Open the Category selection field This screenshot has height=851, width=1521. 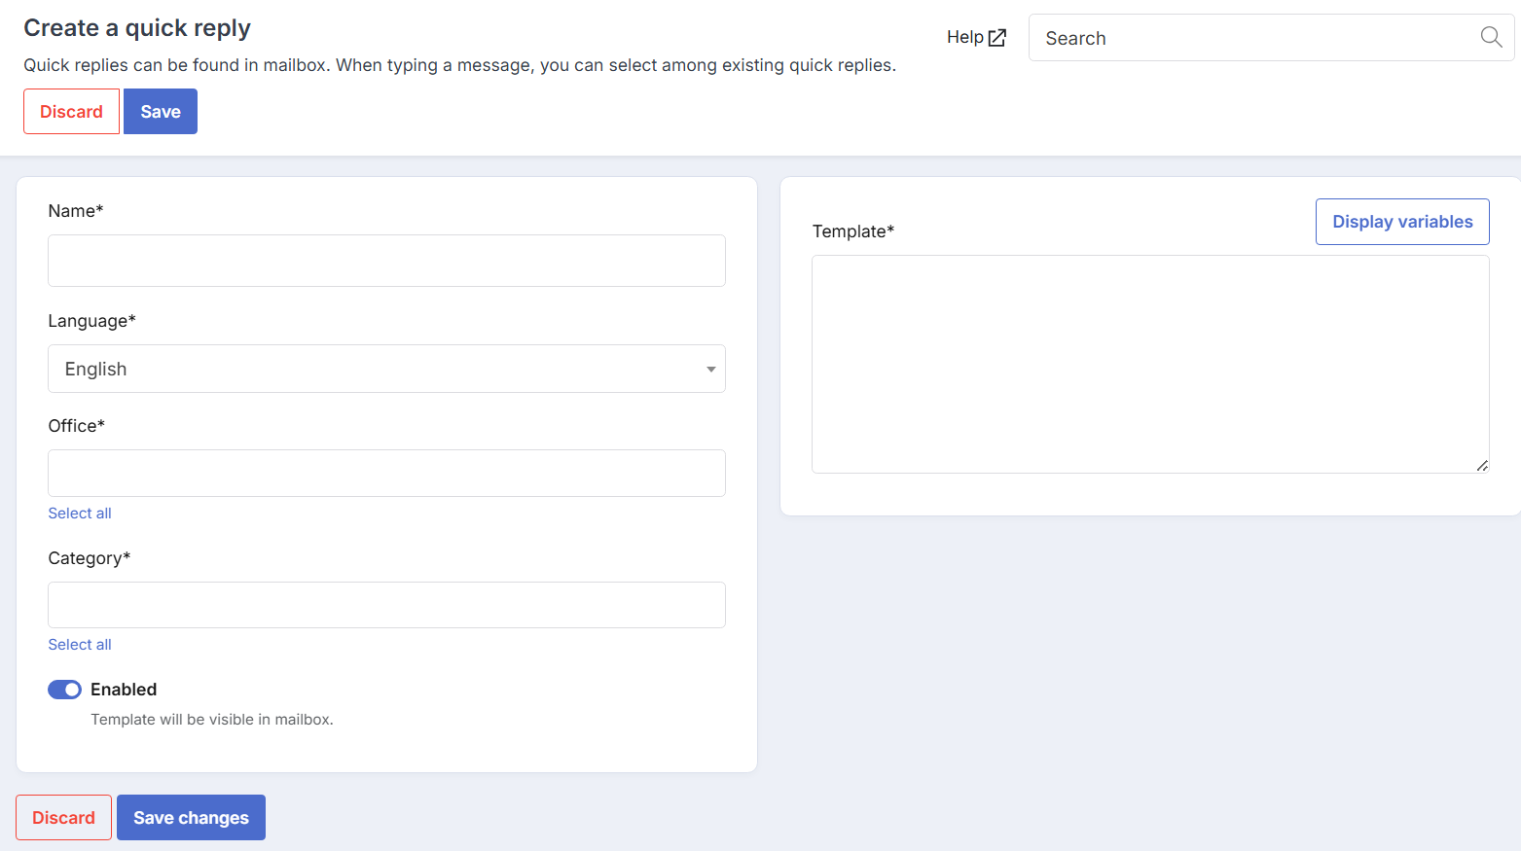[386, 604]
